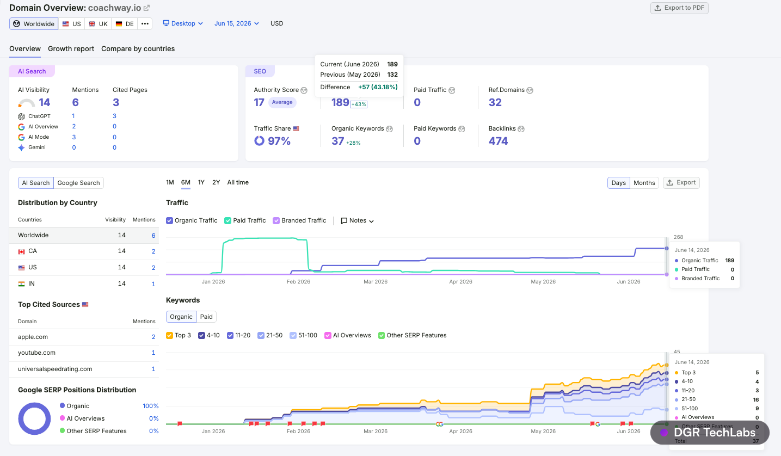The image size is (781, 456).
Task: Click globe icon next to Paid Traffic
Action: pyautogui.click(x=452, y=90)
